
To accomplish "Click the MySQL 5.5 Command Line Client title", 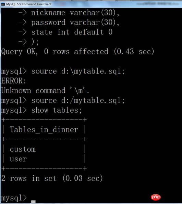I will point(29,4).
